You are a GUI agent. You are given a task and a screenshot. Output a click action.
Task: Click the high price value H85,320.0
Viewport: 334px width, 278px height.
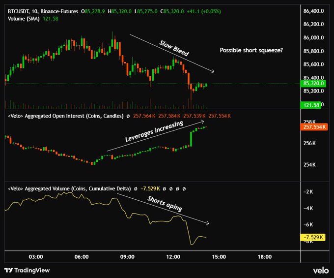120,11
